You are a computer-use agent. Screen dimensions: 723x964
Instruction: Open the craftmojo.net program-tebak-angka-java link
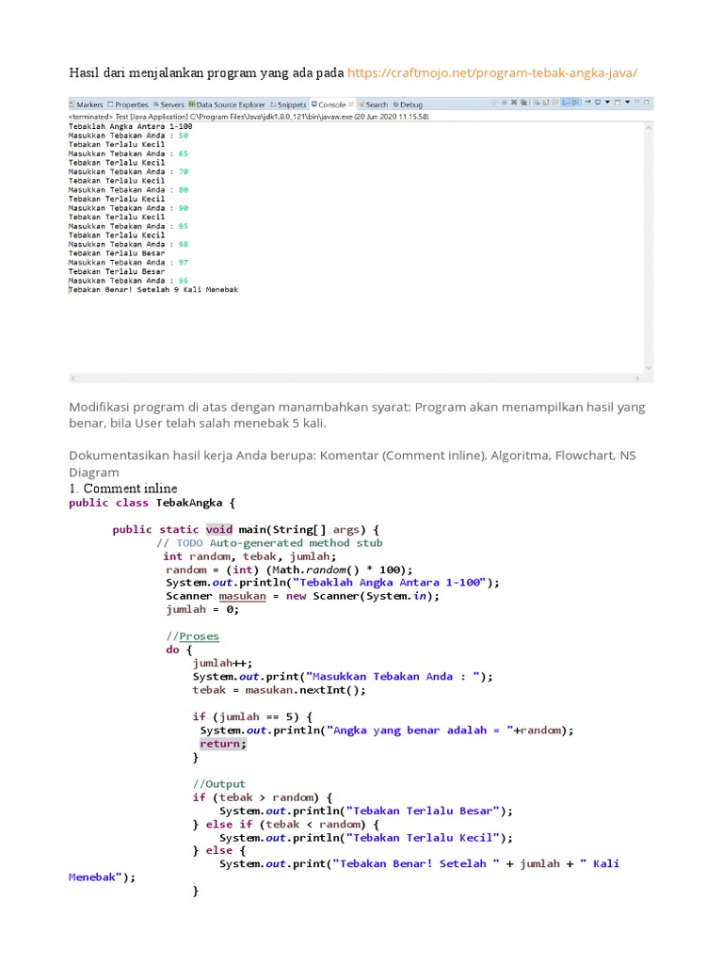pyautogui.click(x=491, y=72)
